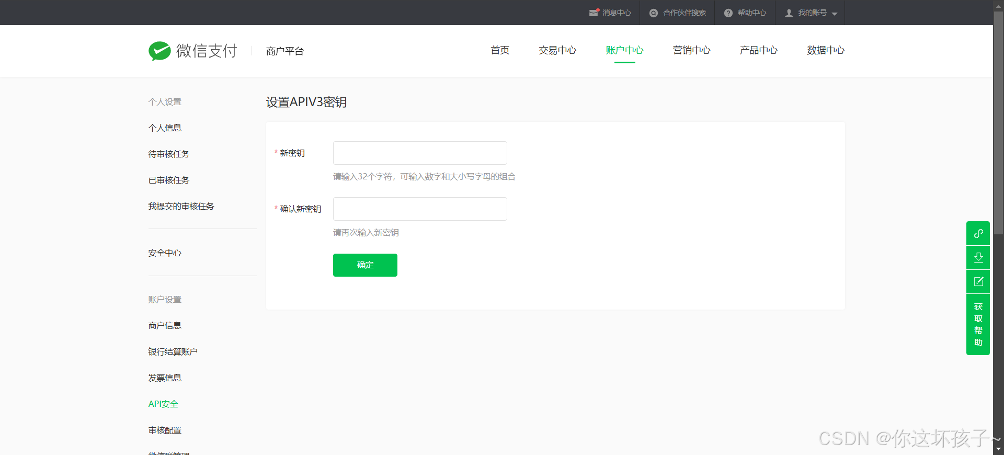The image size is (1004, 455).
Task: Go to 首页 in top navigation
Action: [500, 50]
